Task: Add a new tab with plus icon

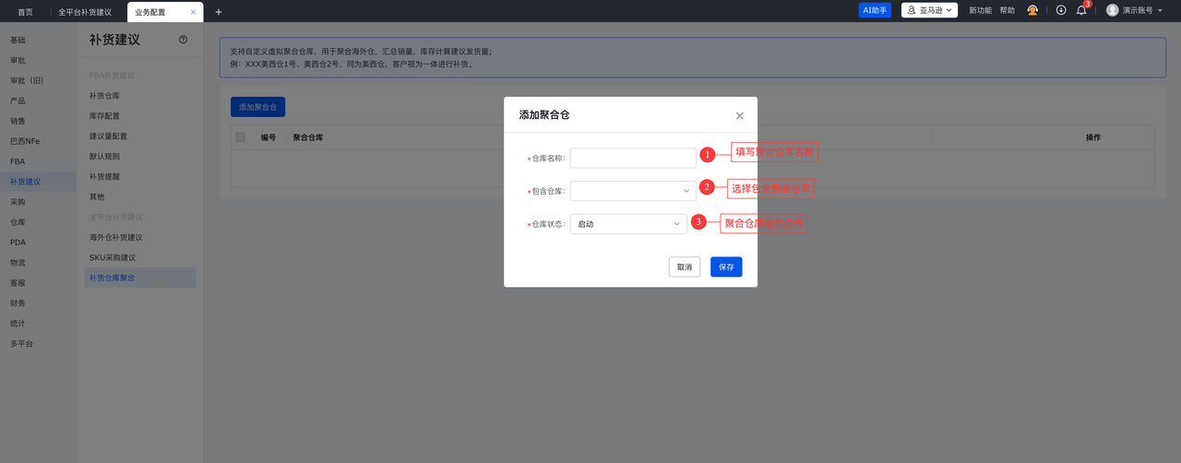Action: coord(219,12)
